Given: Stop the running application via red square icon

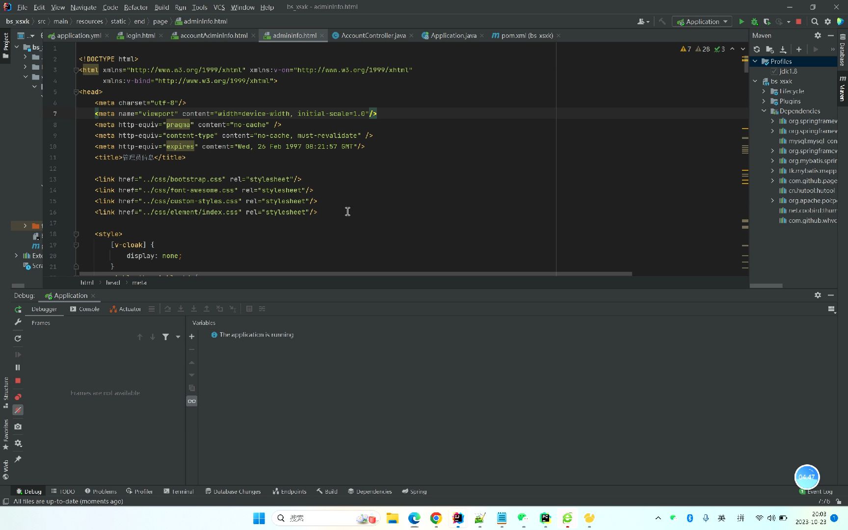Looking at the screenshot, I should (x=799, y=22).
